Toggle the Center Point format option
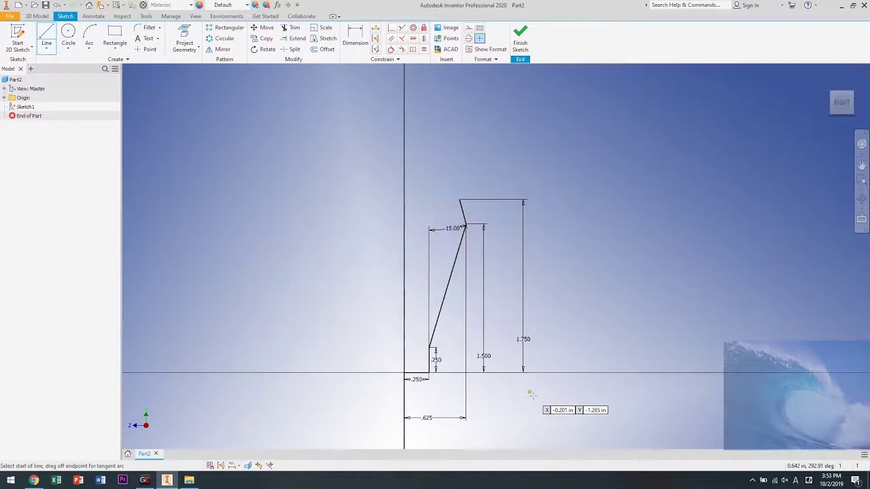 point(480,39)
